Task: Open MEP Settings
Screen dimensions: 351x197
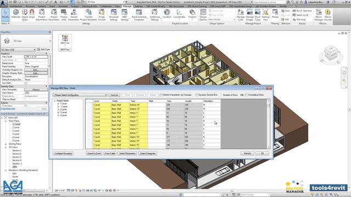Action: click(x=124, y=15)
